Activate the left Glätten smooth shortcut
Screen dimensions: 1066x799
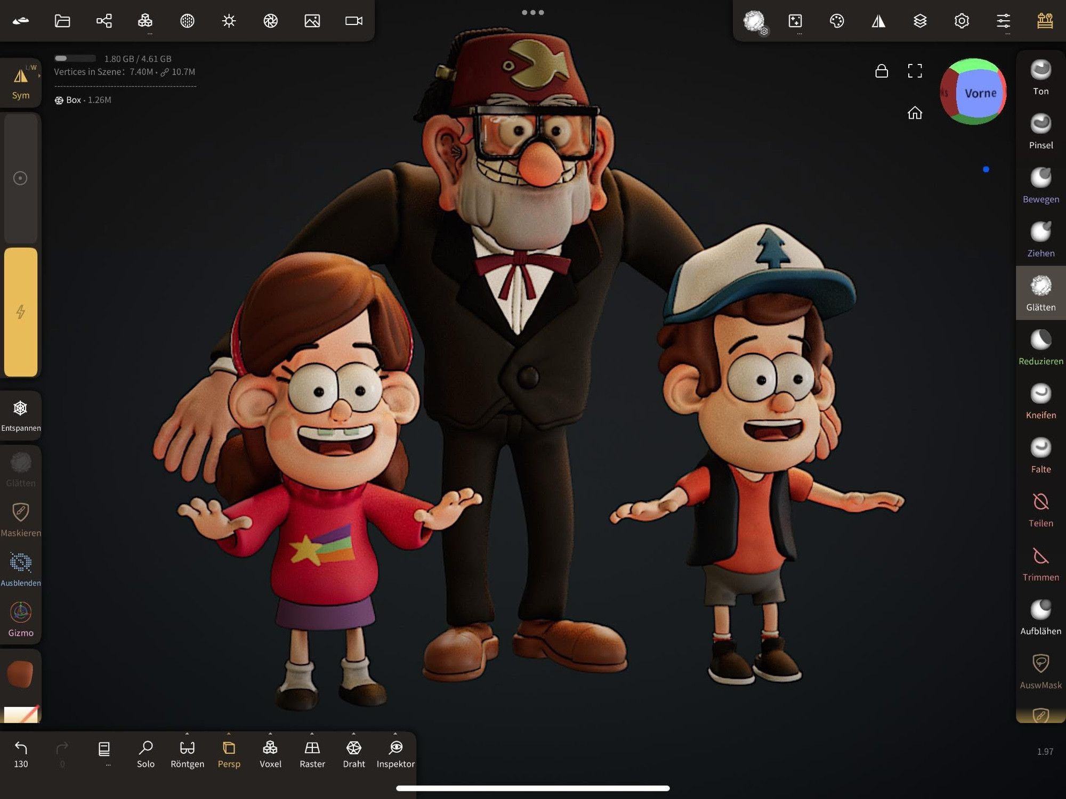coord(21,469)
